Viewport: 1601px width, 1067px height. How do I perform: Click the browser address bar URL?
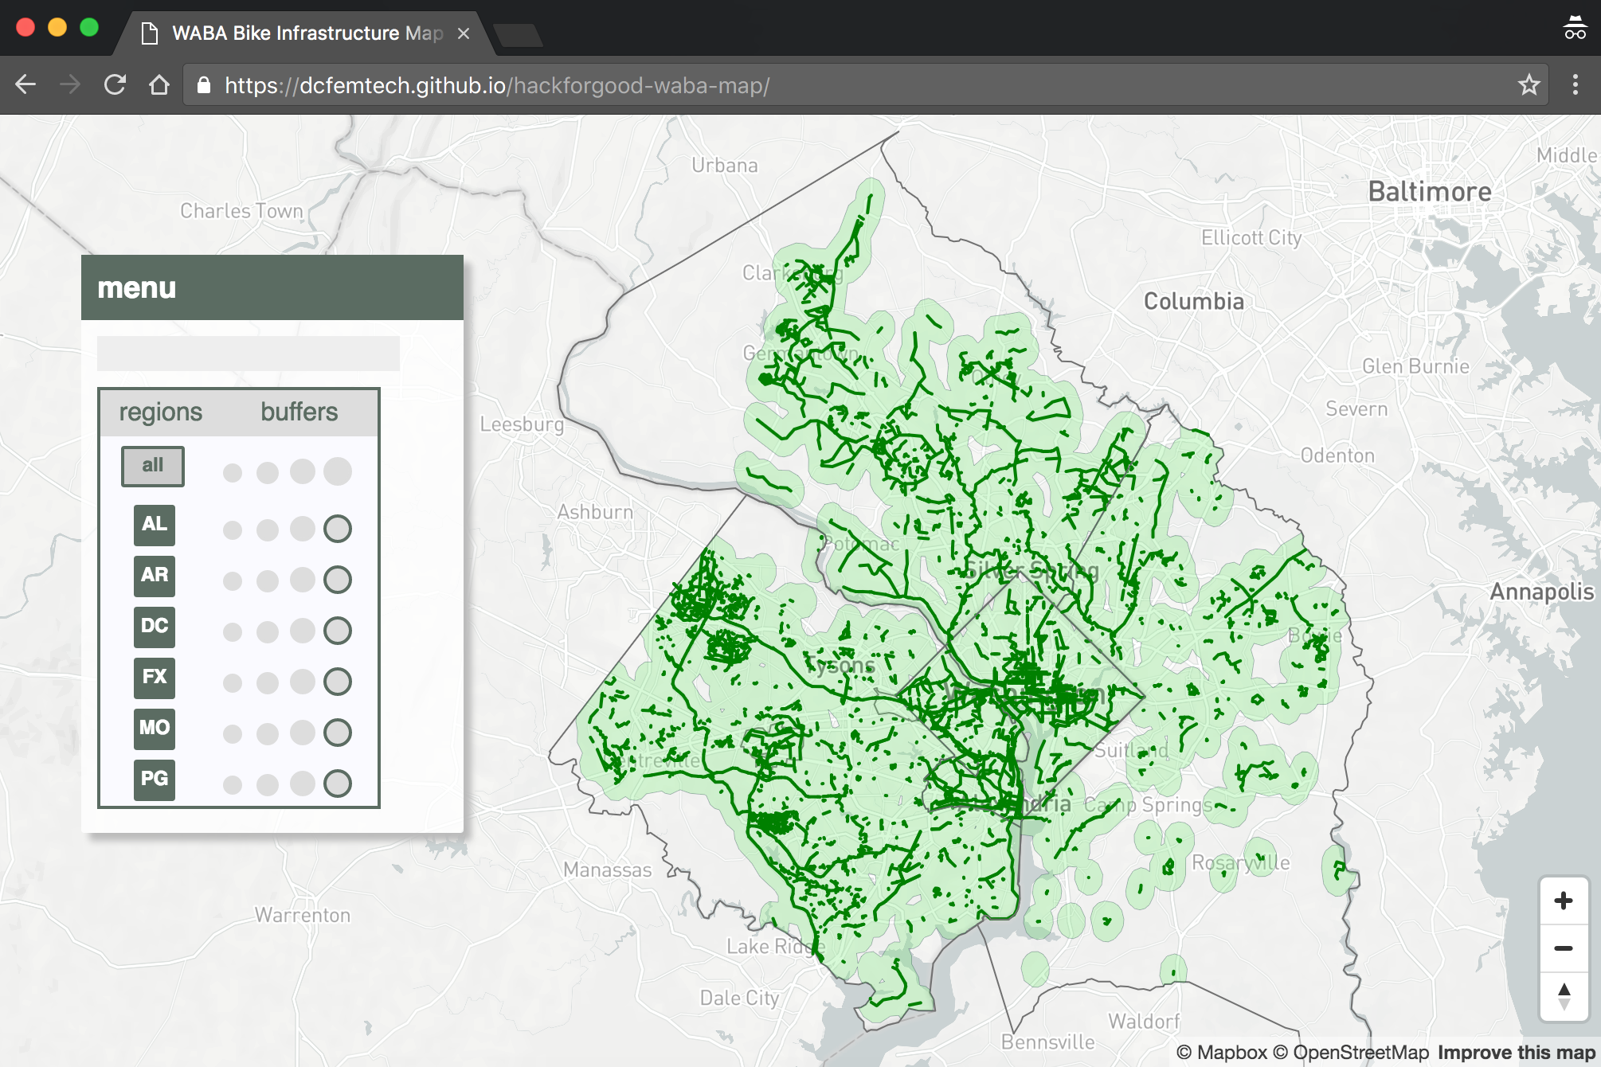496,85
